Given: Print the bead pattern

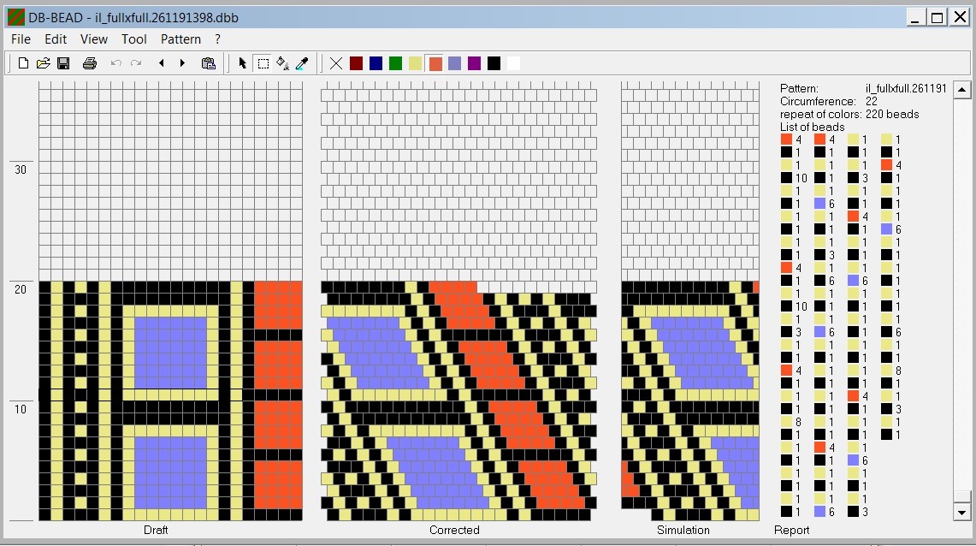Looking at the screenshot, I should [x=89, y=63].
